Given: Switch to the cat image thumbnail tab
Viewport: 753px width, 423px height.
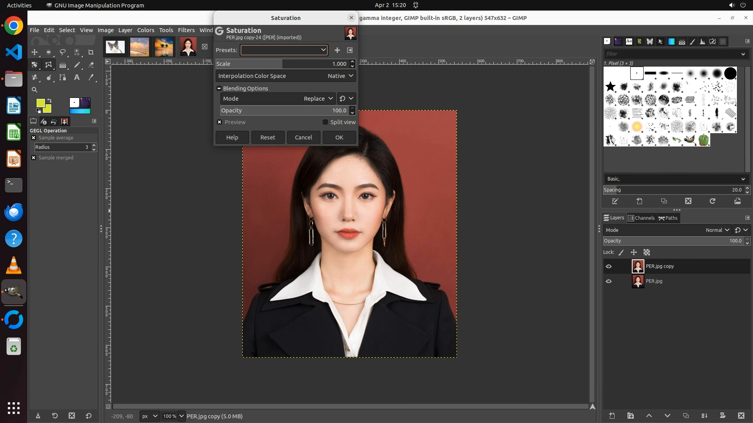Looking at the screenshot, I should click(115, 47).
